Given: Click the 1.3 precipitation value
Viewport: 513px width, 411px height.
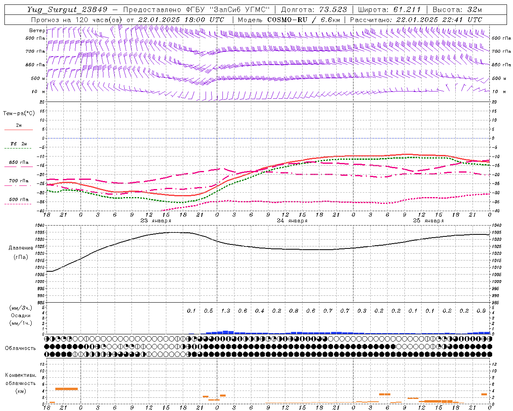Looking at the screenshot, I should [x=226, y=311].
